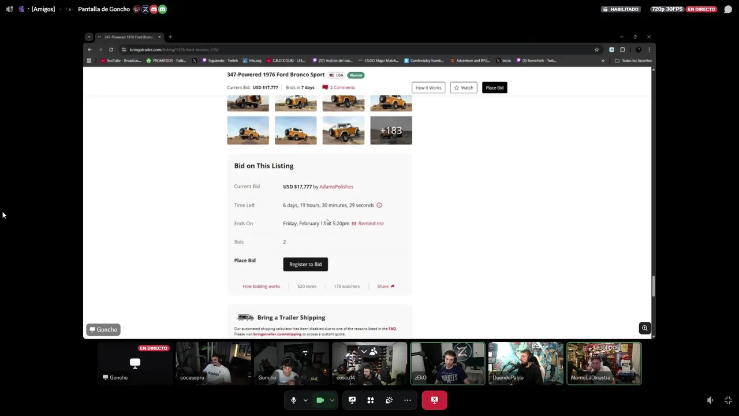
Task: Open the browser extensions puzzle icon
Action: pos(622,50)
